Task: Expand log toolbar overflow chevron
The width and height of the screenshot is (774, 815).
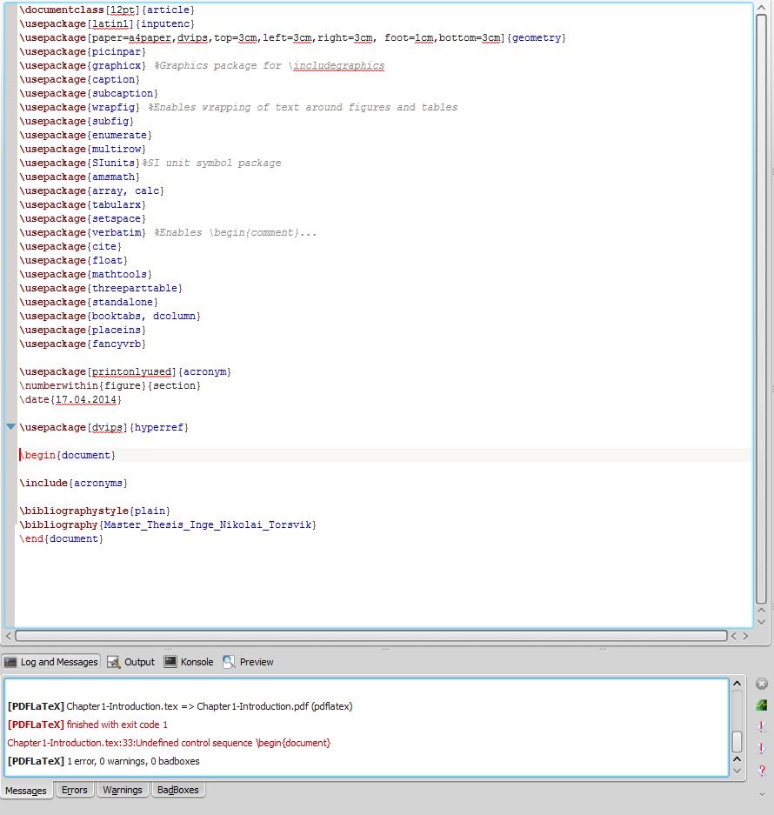Action: (x=762, y=794)
